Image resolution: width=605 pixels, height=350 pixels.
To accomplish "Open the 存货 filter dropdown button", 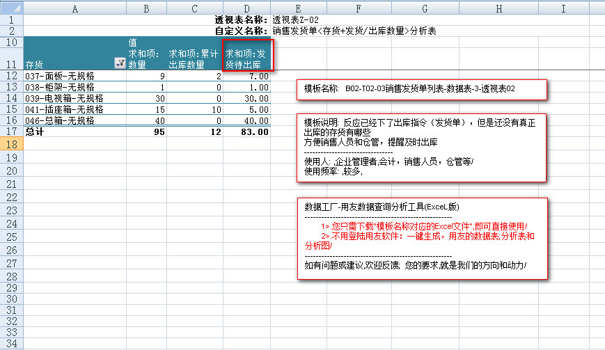I will [x=119, y=63].
